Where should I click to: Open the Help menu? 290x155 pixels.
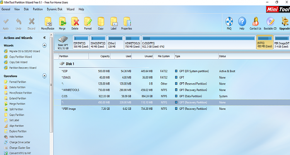pos(81,9)
